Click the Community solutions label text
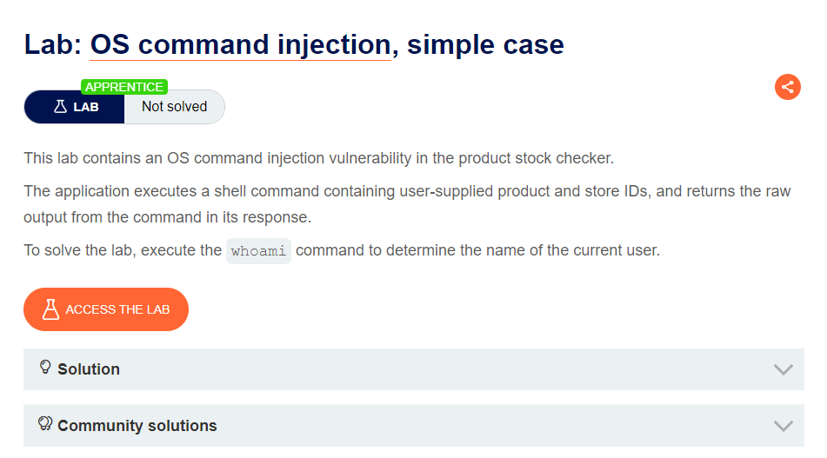This screenshot has height=458, width=827. [x=137, y=426]
